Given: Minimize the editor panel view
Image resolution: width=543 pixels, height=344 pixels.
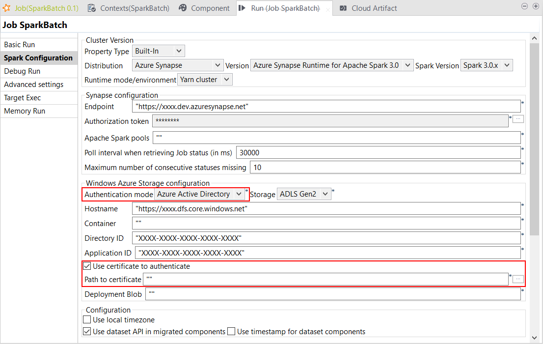Looking at the screenshot, I should [524, 6].
